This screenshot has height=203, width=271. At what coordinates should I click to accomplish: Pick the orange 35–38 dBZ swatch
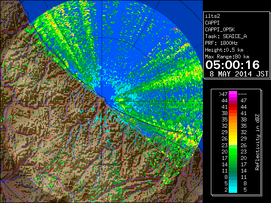click(x=233, y=120)
